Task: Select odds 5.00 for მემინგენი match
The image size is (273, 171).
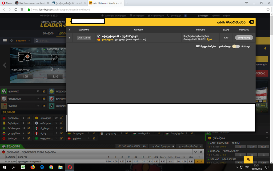Action: (108, 162)
